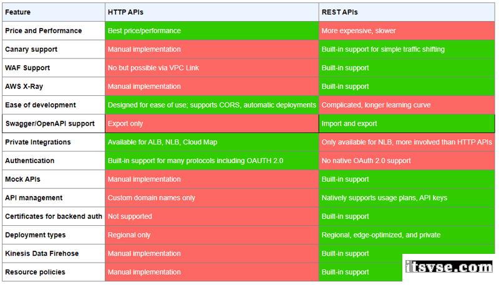Click 'Complicated, longer learning curve' cell
Screen dimensions: 499x285
(407, 105)
